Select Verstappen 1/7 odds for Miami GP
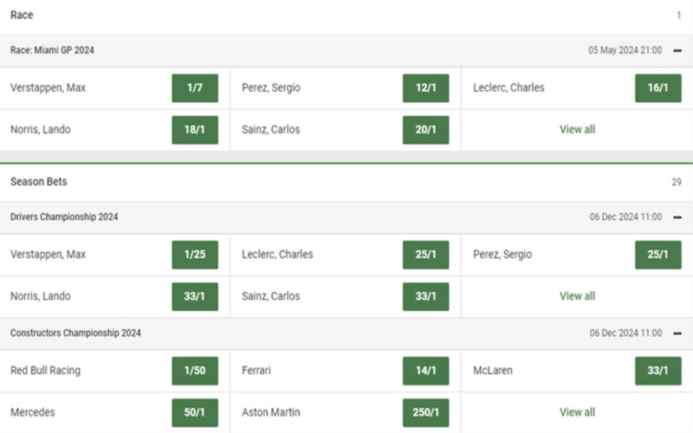Viewport: 693px width, 433px height. [195, 88]
